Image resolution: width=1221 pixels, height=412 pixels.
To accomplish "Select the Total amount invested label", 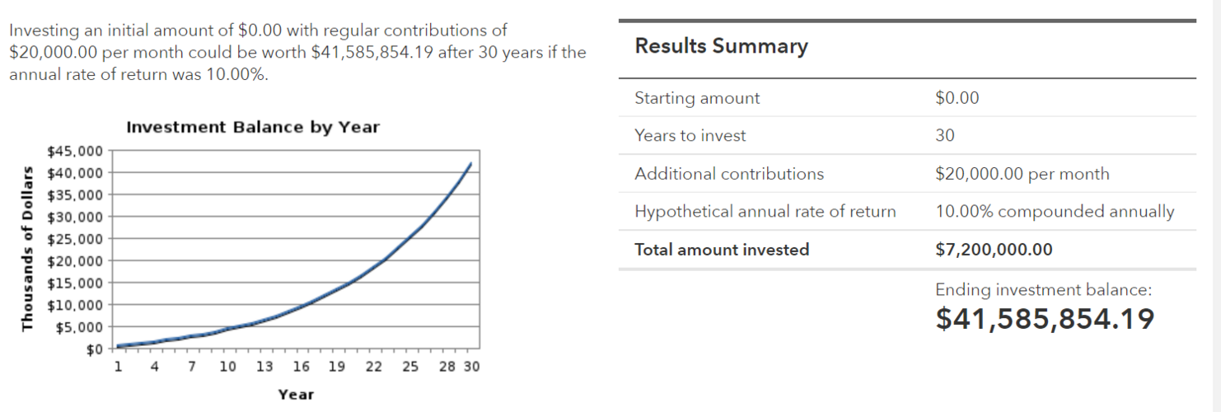I will point(722,250).
